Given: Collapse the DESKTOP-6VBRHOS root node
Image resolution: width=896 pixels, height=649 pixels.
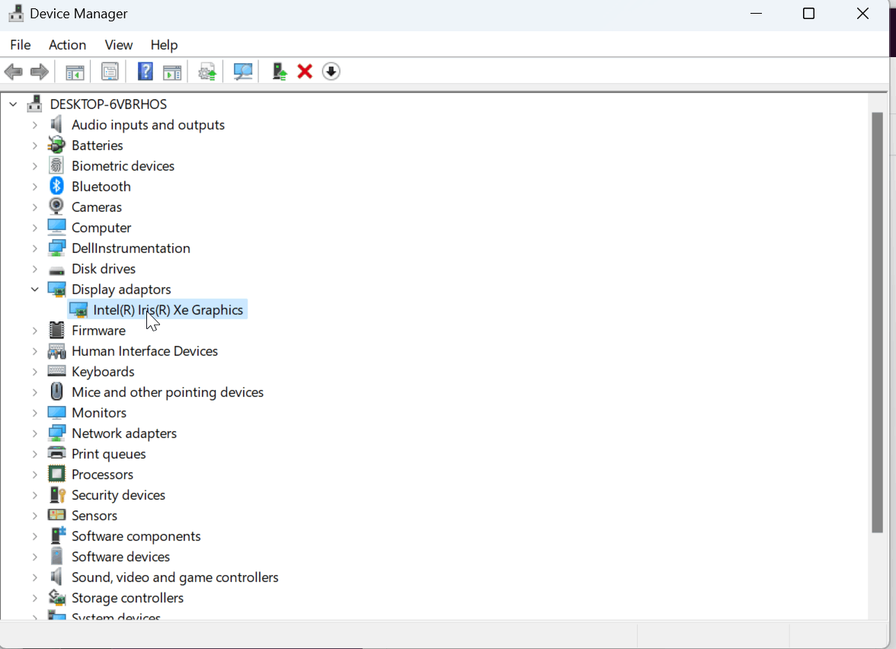Looking at the screenshot, I should pyautogui.click(x=13, y=104).
